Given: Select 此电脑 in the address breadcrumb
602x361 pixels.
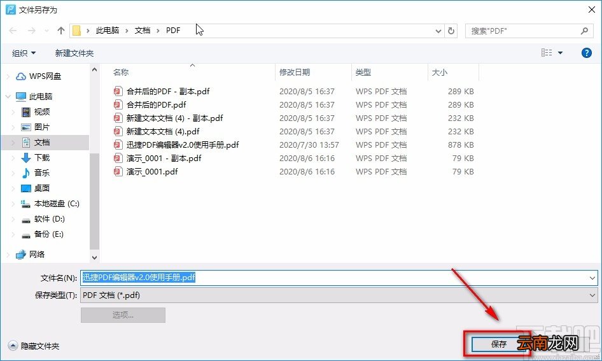Looking at the screenshot, I should pos(107,31).
